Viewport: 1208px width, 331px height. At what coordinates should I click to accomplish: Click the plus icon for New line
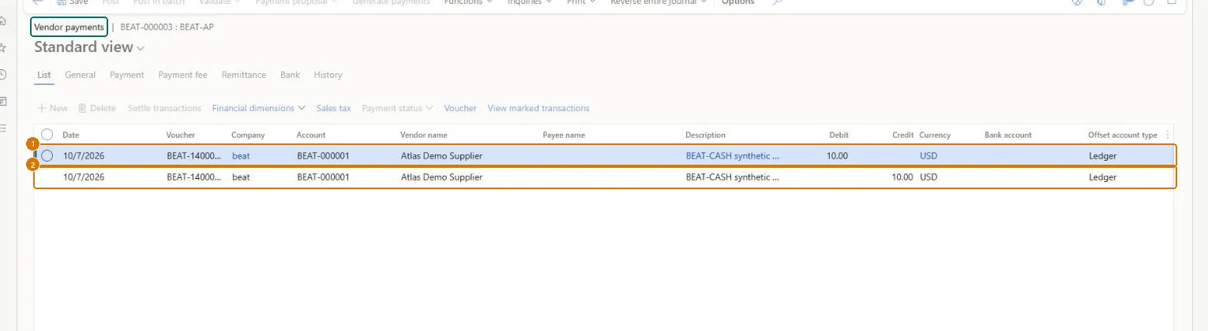(x=42, y=108)
